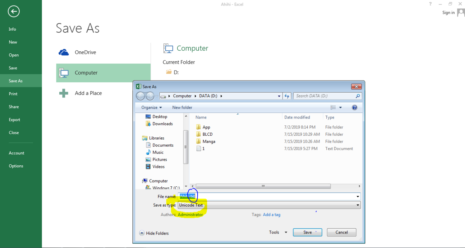Click the search magnifier icon

pos(358,96)
